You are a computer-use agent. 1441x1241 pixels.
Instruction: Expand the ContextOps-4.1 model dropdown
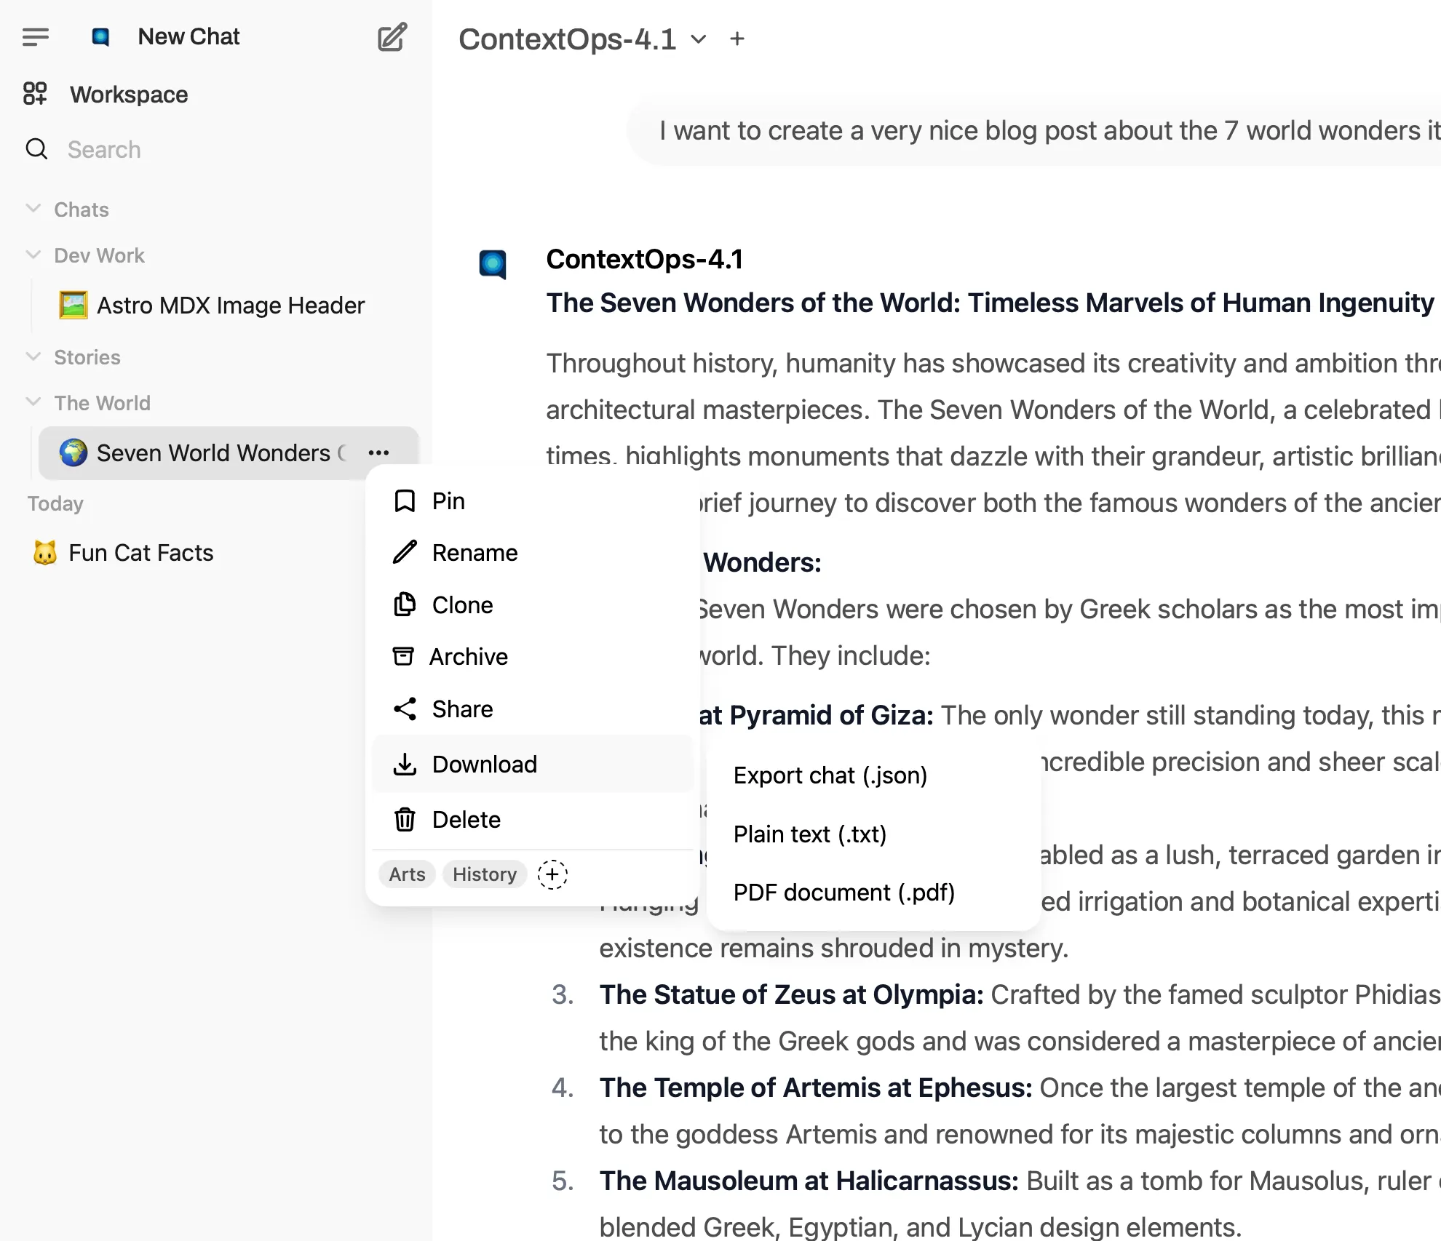[x=699, y=39]
